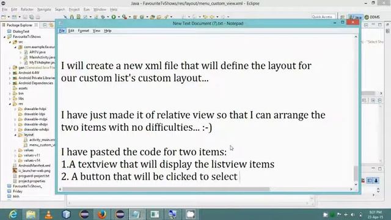Image resolution: width=391 pixels, height=220 pixels.
Task: Click the Open Type folder icon in toolbar
Action: pos(152,17)
